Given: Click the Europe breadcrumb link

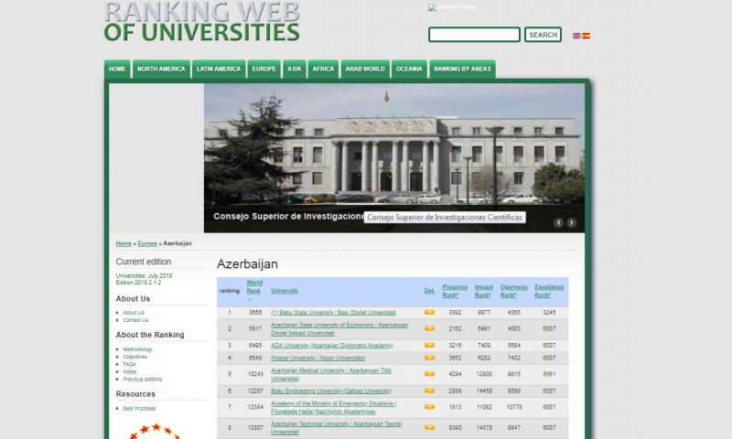Looking at the screenshot, I should click(147, 243).
